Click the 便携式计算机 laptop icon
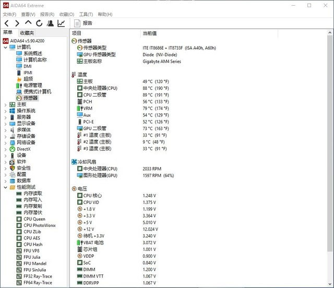334x288 pixels. tap(19, 92)
